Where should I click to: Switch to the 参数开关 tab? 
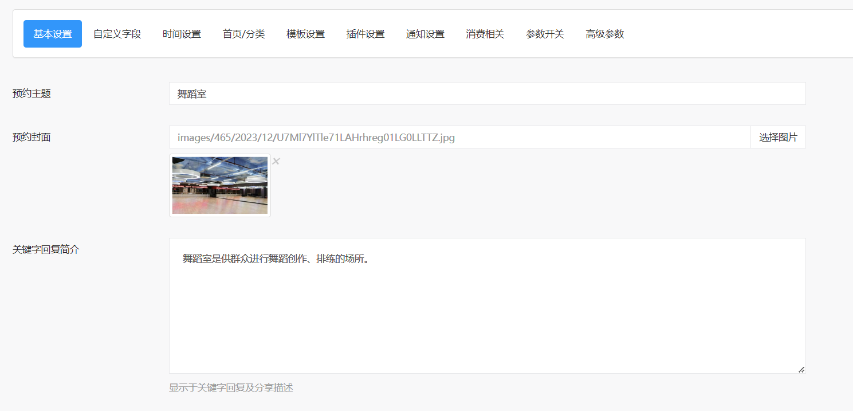pos(545,34)
